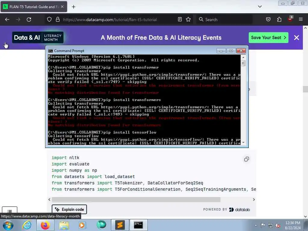Click Command Prompt scroll down arrow
The width and height of the screenshot is (308, 231).
(243, 142)
